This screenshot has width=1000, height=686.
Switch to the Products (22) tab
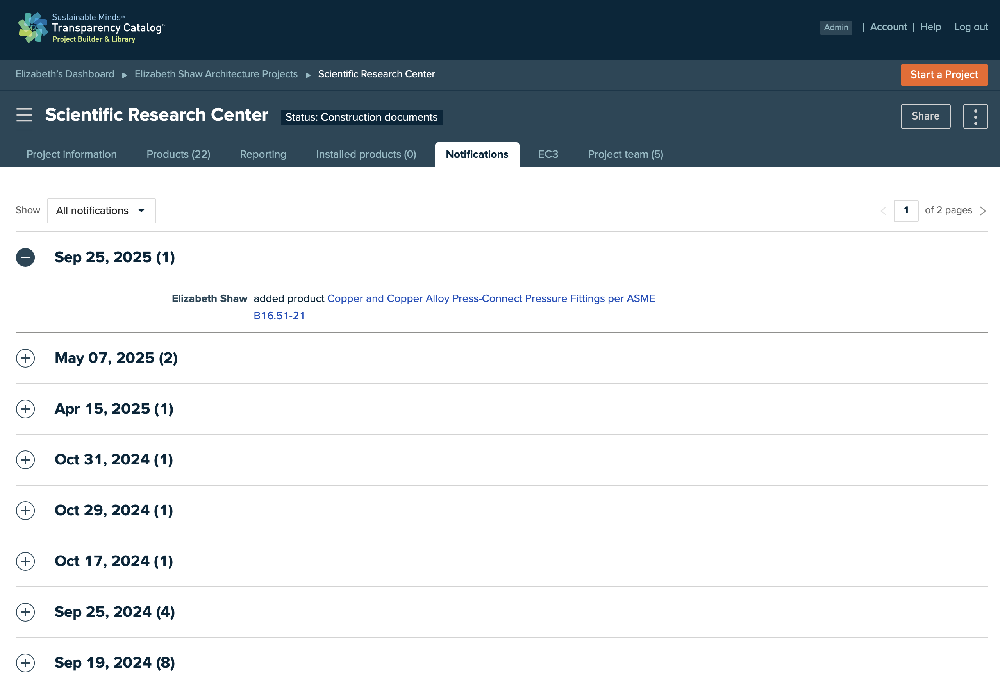(178, 154)
